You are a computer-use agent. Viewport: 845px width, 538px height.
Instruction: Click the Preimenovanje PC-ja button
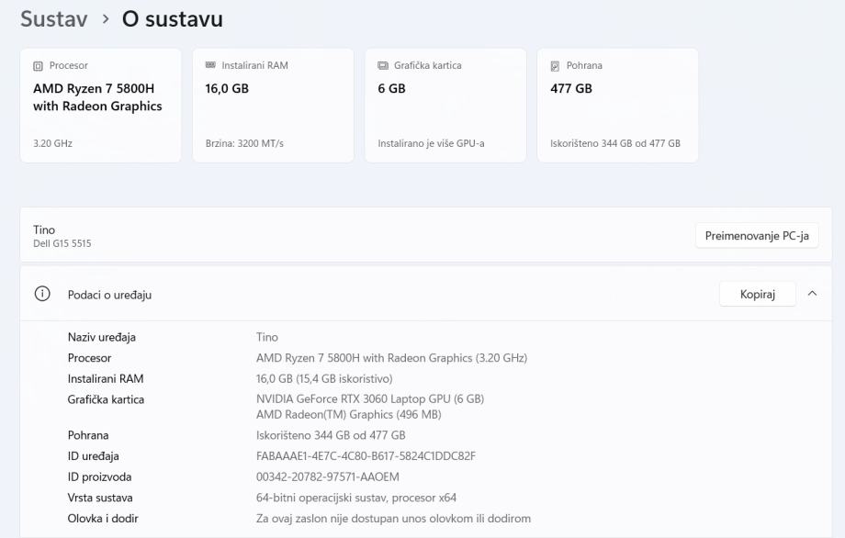pyautogui.click(x=756, y=236)
